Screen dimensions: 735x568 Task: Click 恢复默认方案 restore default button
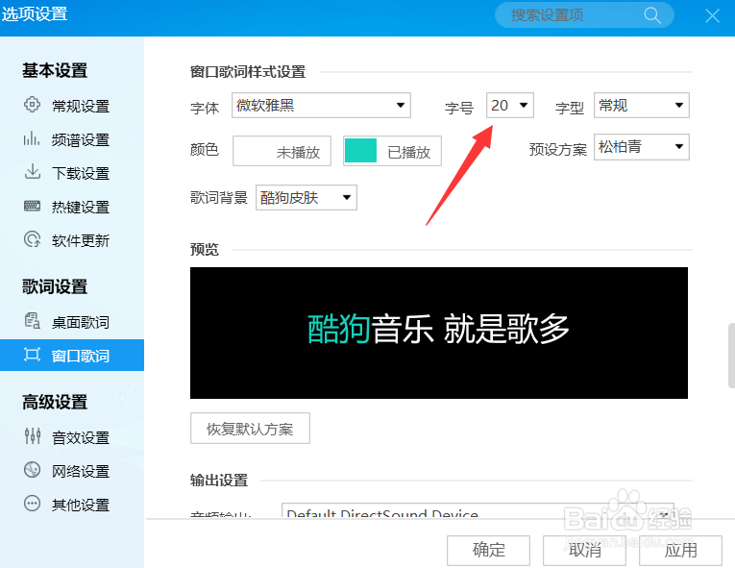[250, 429]
